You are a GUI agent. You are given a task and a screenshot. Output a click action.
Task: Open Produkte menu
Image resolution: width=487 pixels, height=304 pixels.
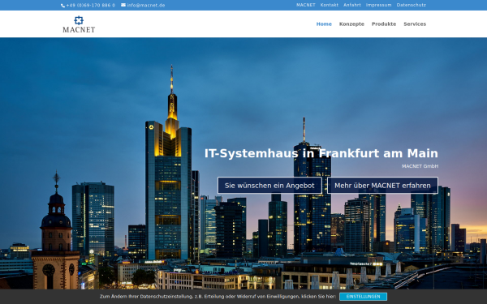384,24
